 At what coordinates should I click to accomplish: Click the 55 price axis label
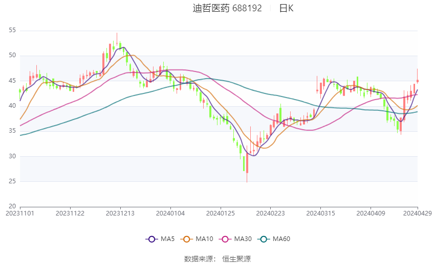click(13, 31)
